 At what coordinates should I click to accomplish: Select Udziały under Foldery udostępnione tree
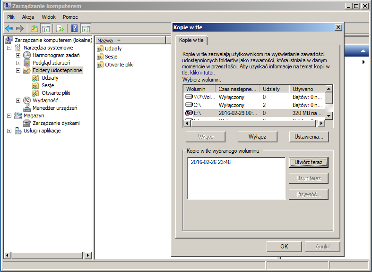pos(50,78)
